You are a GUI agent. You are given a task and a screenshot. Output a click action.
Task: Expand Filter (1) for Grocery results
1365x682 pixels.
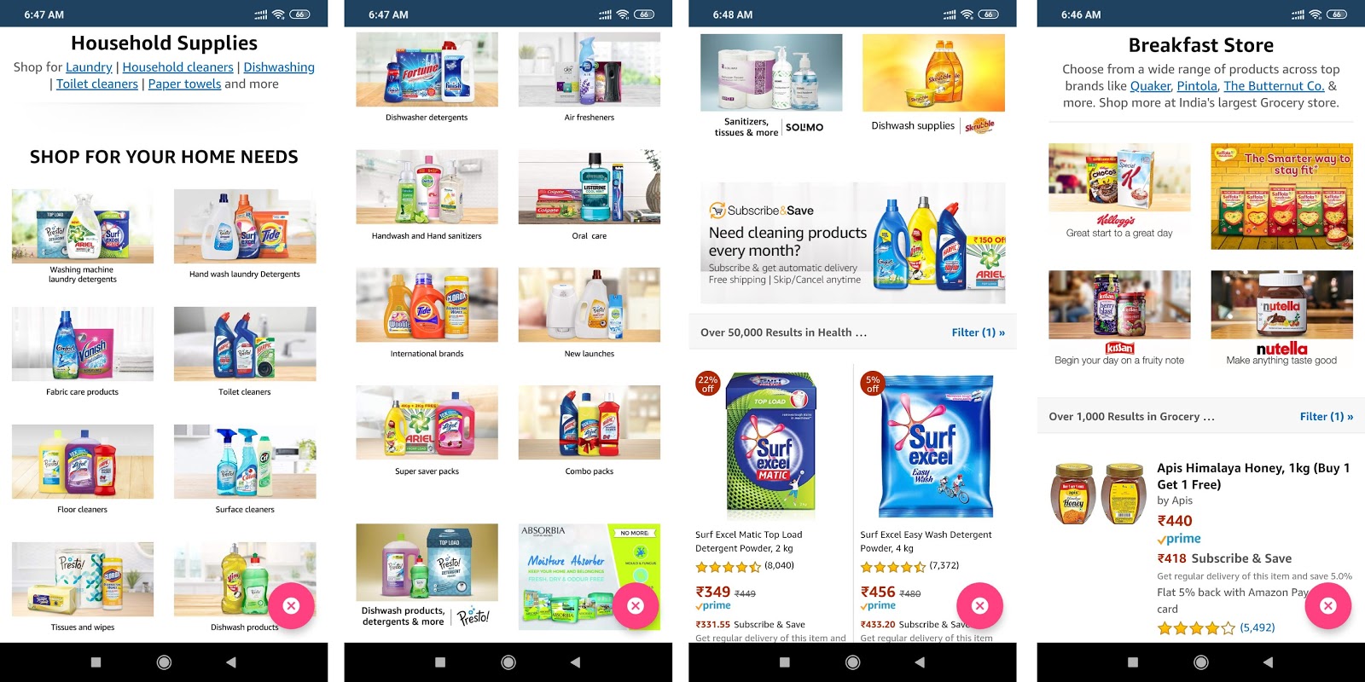pos(1326,416)
